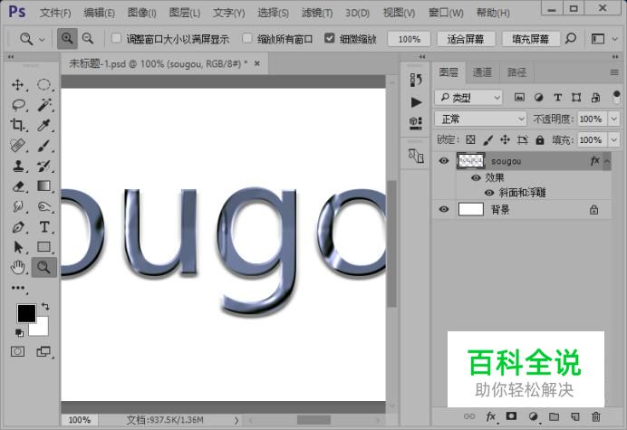
Task: Select the Pen tool
Action: (x=17, y=227)
